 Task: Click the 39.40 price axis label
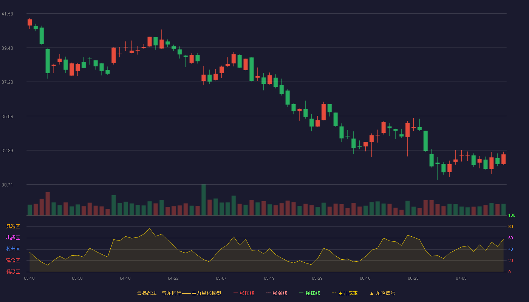point(7,48)
